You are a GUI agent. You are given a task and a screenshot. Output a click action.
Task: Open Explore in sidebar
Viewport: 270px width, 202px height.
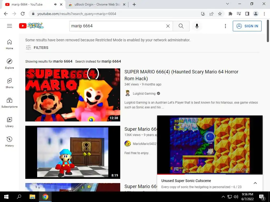(9, 64)
